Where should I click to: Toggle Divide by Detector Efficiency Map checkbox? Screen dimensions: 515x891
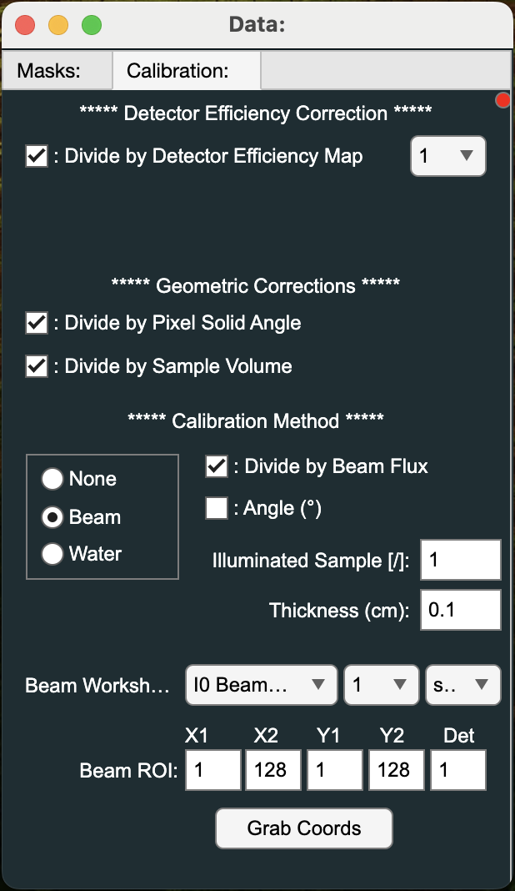37,156
